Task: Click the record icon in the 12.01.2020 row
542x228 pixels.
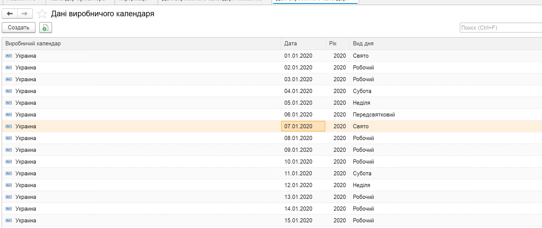Action: [x=9, y=185]
